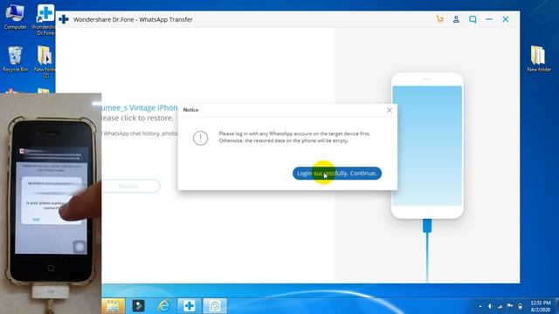Open the shopping cart icon in Dr.Fone

click(439, 19)
